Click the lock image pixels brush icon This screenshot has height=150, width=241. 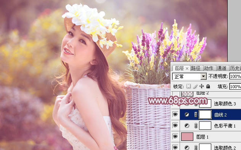195,86
